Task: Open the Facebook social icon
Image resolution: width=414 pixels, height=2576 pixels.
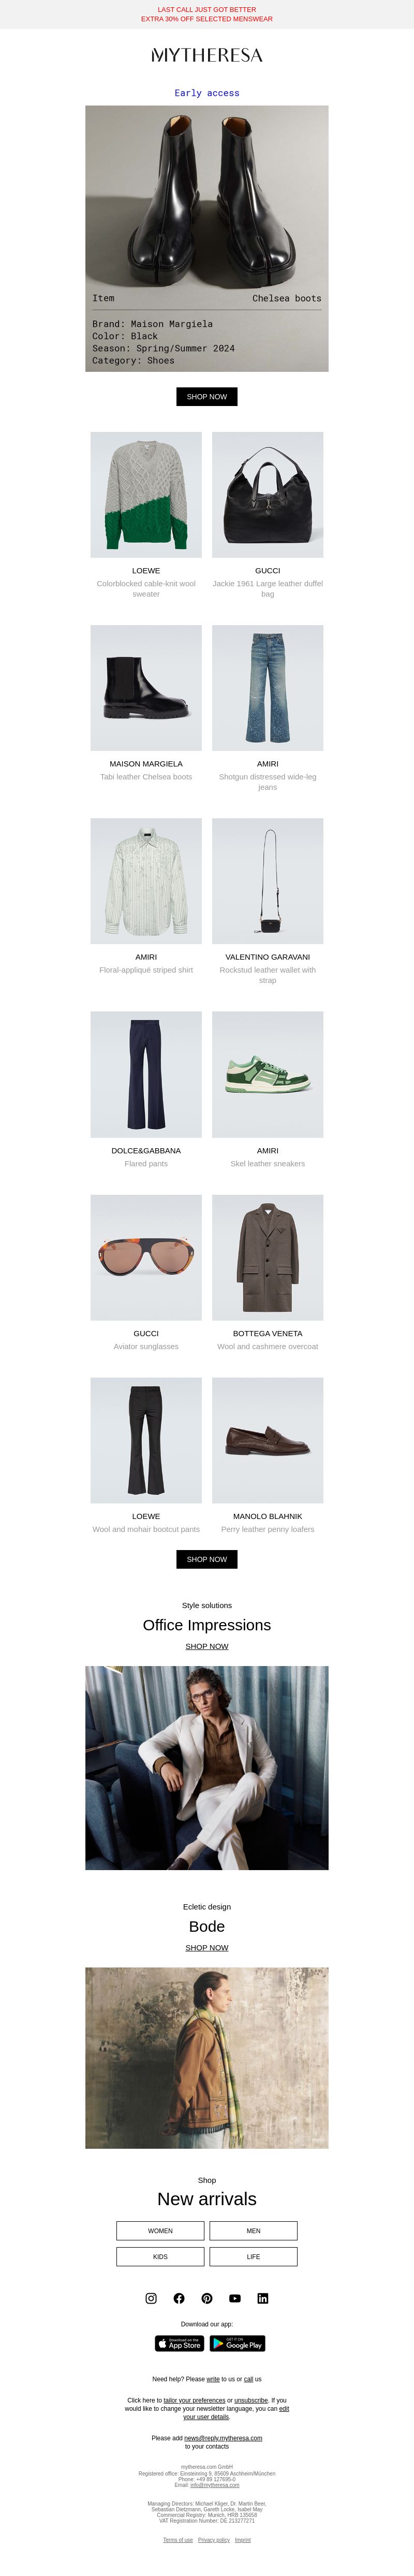Action: pyautogui.click(x=179, y=2298)
